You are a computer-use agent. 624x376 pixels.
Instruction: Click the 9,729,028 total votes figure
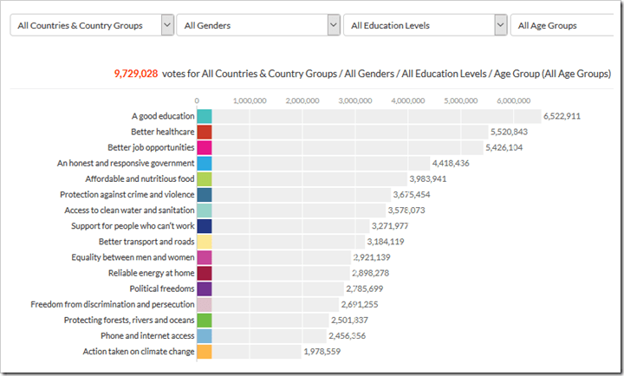point(136,74)
